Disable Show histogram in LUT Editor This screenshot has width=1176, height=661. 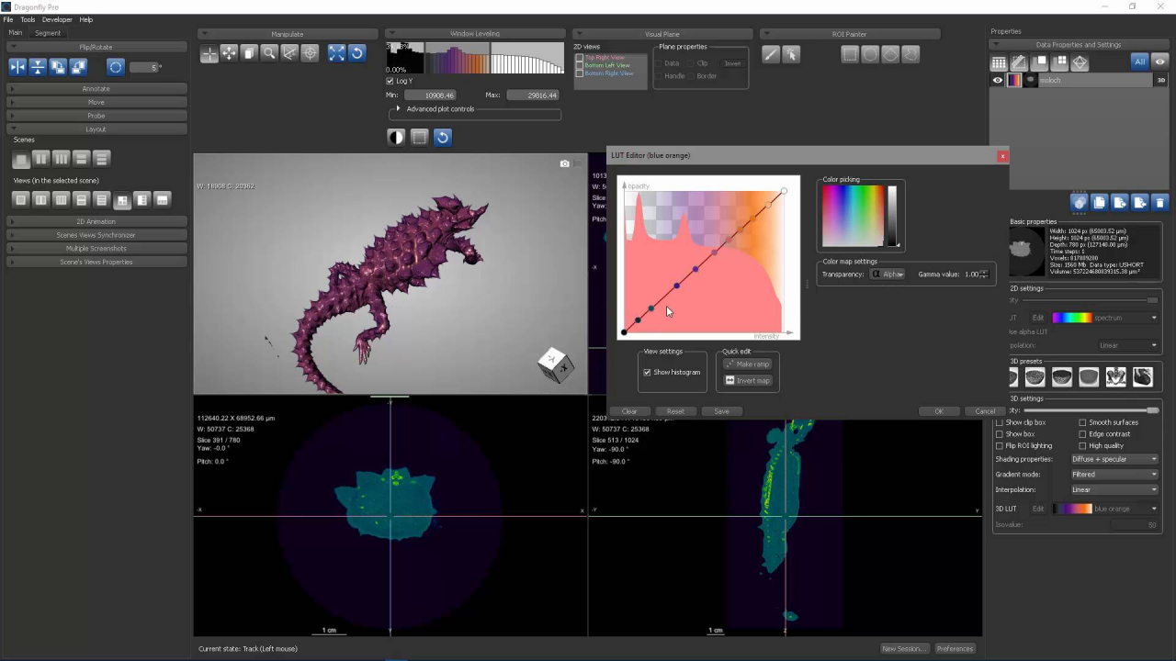648,372
